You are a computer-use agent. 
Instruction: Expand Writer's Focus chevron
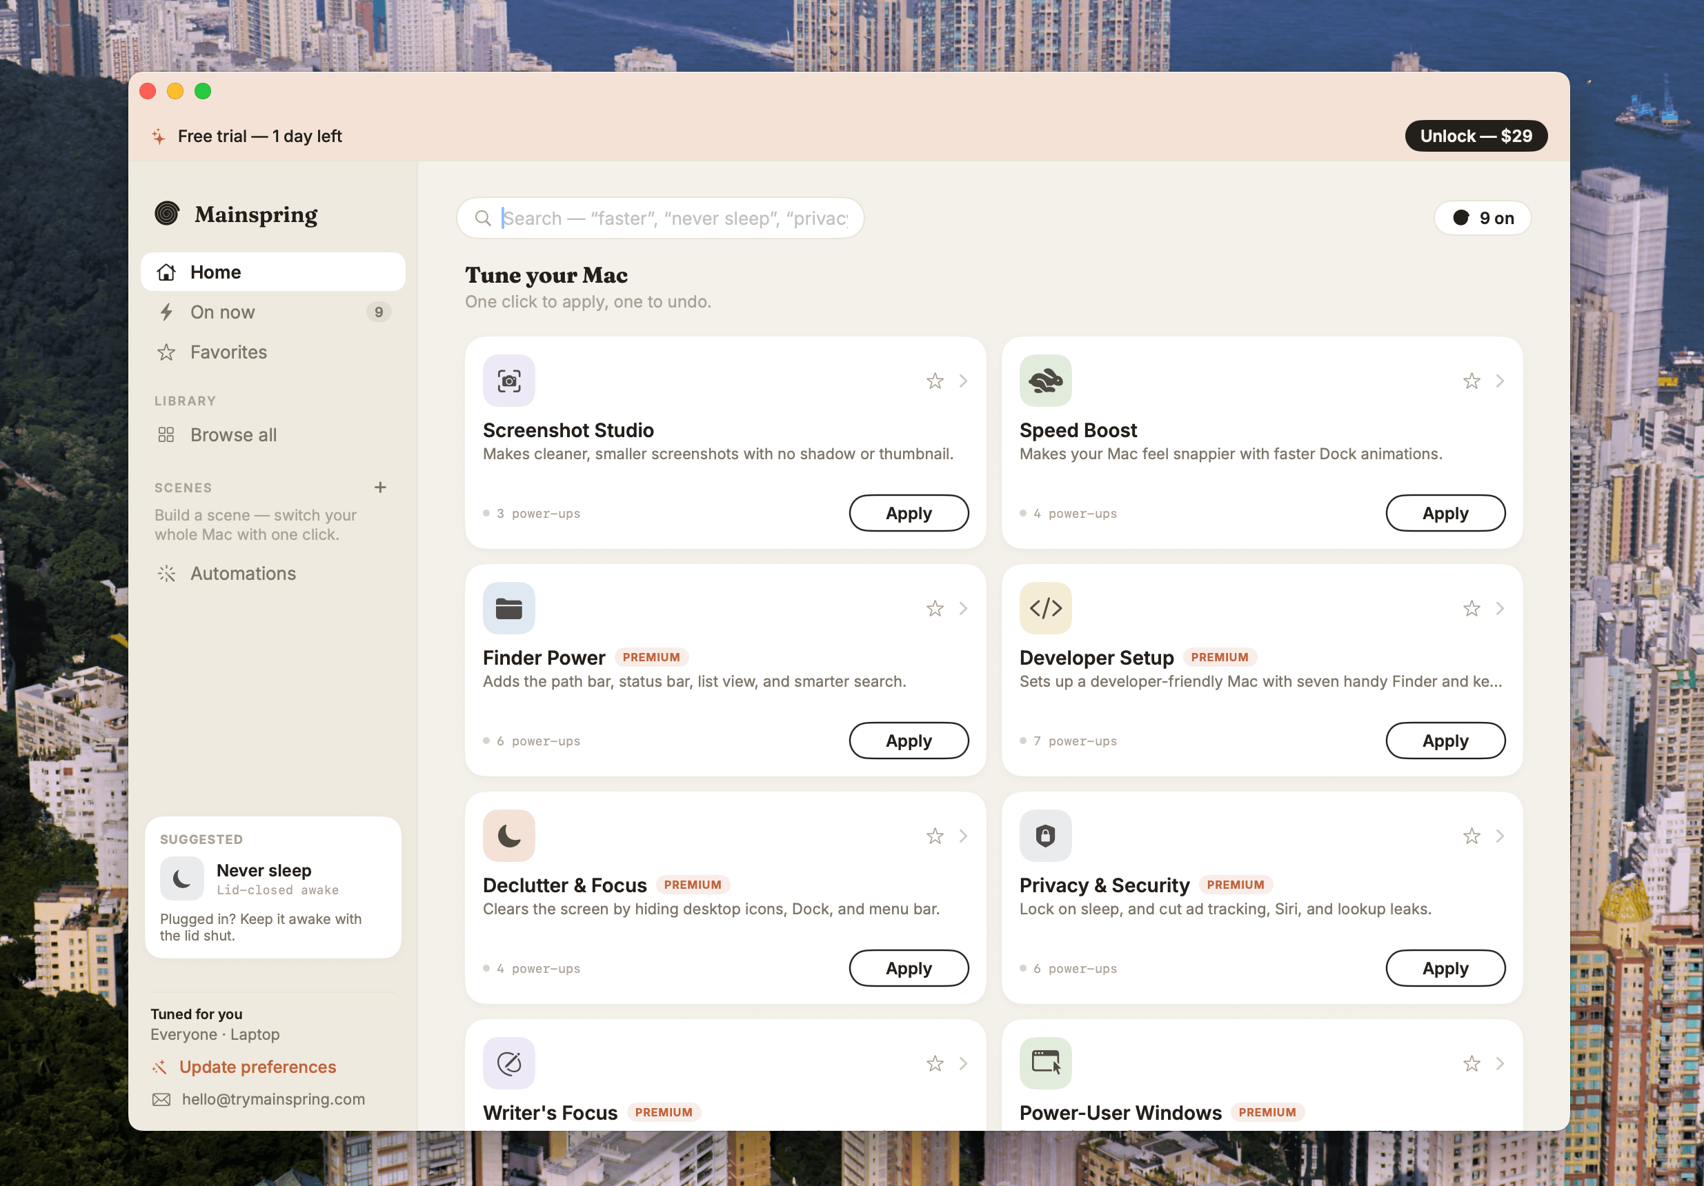(963, 1065)
